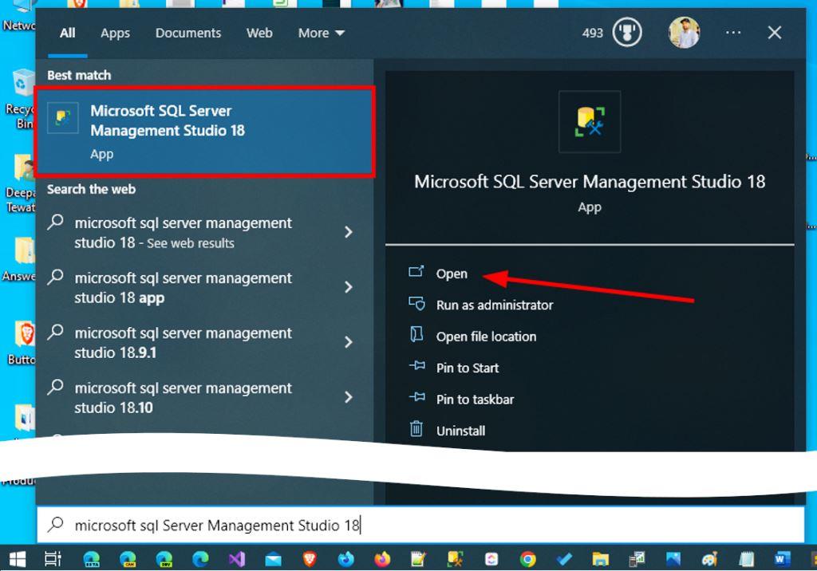Switch to the Documents tab
This screenshot has height=571, width=817.
(187, 33)
